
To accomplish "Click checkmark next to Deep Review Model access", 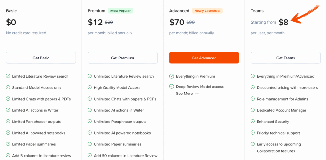I will tap(171, 87).
